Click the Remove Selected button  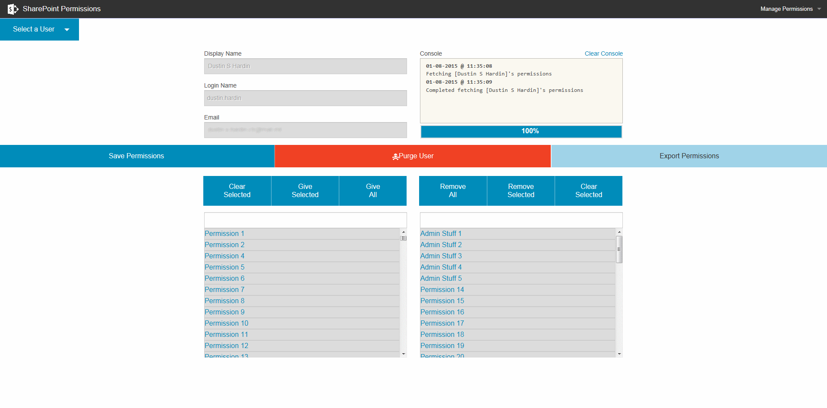[521, 191]
